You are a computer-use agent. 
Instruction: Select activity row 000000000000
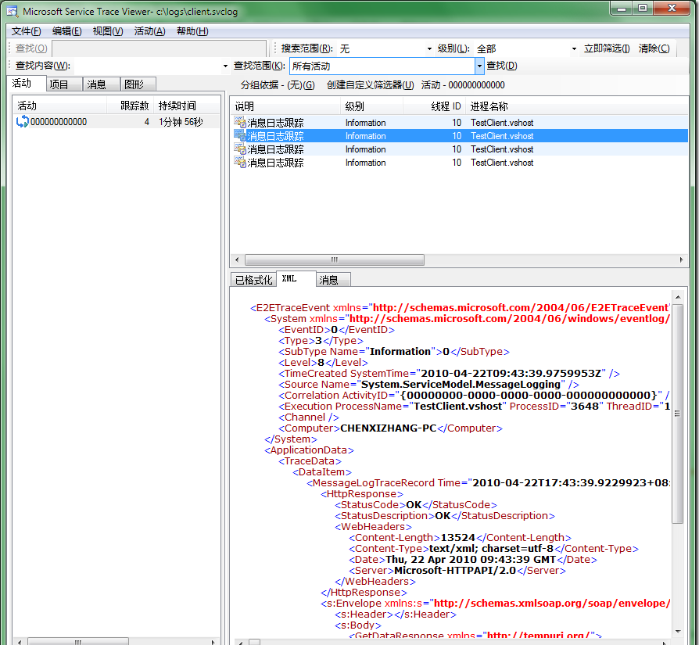click(x=116, y=122)
